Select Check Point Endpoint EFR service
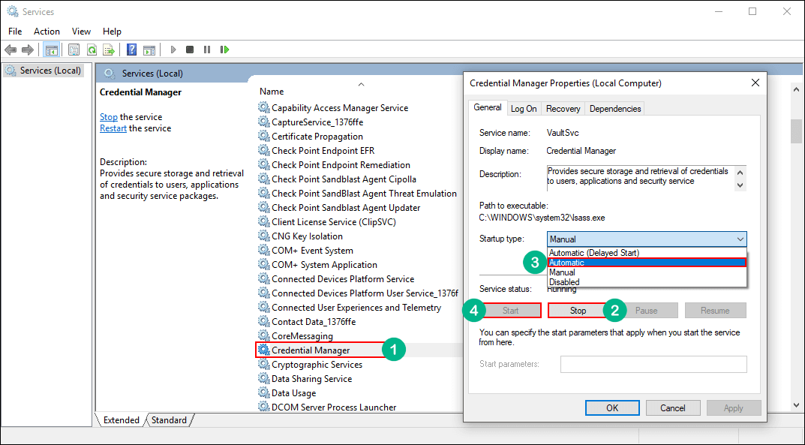The width and height of the screenshot is (805, 445). coord(323,150)
